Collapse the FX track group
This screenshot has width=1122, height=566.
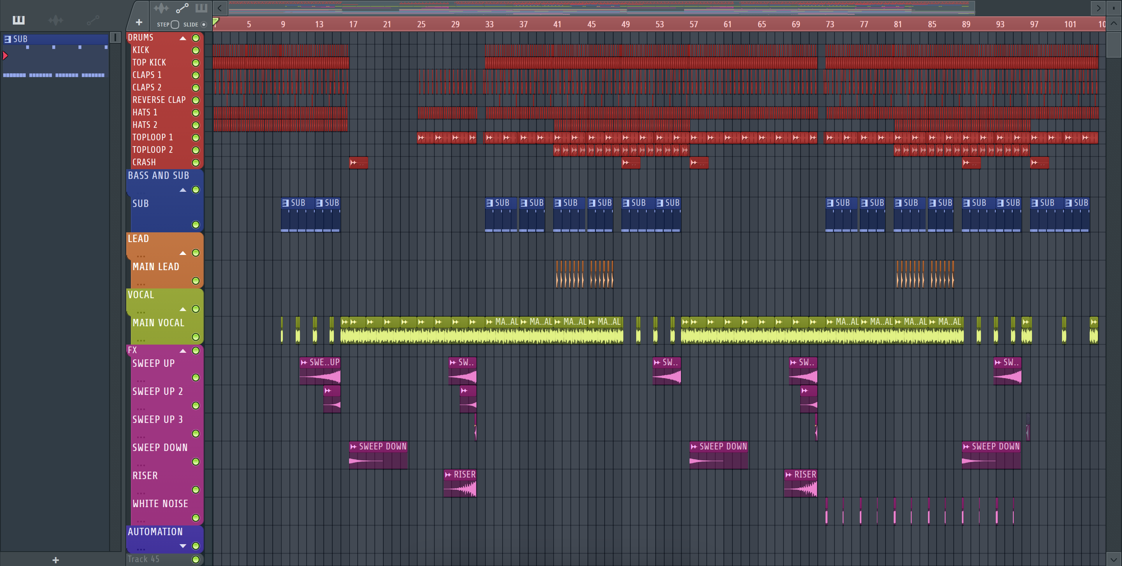183,351
